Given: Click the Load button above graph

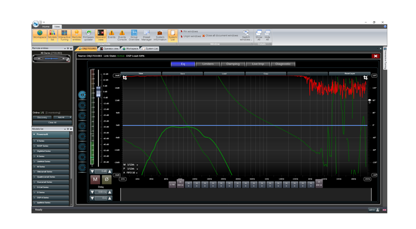Looking at the screenshot, I should [224, 74].
